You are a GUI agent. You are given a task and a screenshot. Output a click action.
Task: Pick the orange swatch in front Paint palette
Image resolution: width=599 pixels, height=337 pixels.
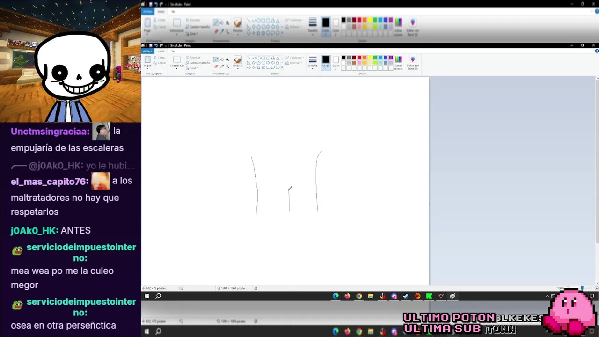point(365,58)
